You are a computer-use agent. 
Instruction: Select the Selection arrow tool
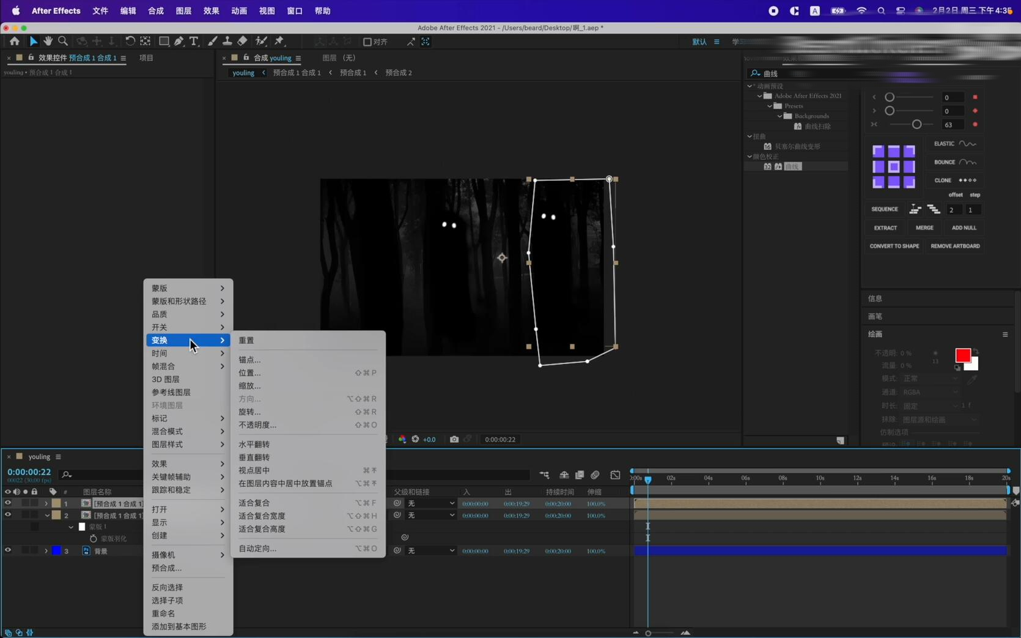tap(33, 41)
